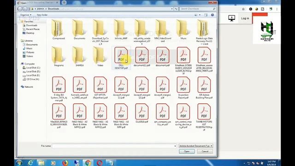This screenshot has width=295, height=166.
Task: Open the Adobe Acrobat Document file type combo
Action: coord(196,146)
